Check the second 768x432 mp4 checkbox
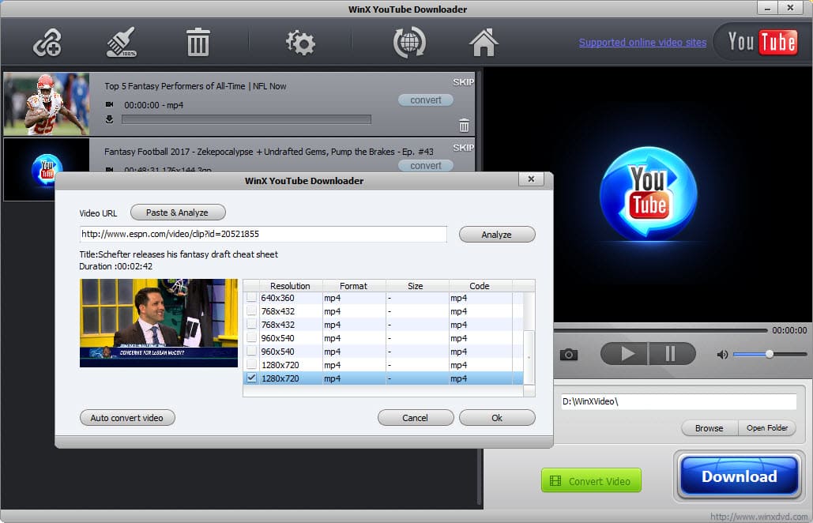Image resolution: width=813 pixels, height=523 pixels. click(251, 325)
